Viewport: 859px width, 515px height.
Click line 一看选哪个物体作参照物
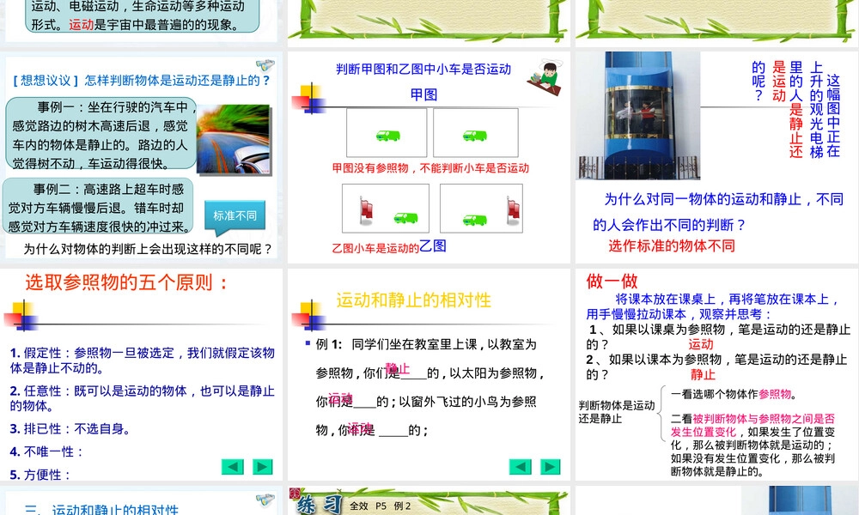(734, 394)
